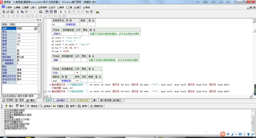Image resolution: width=256 pixels, height=138 pixels.
Task: Cut selection using the scissors icon
Action: point(18,12)
